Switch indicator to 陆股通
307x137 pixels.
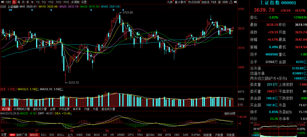208,135
